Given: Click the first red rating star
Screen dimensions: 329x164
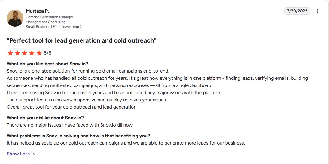Looking at the screenshot, I should tap(10, 53).
